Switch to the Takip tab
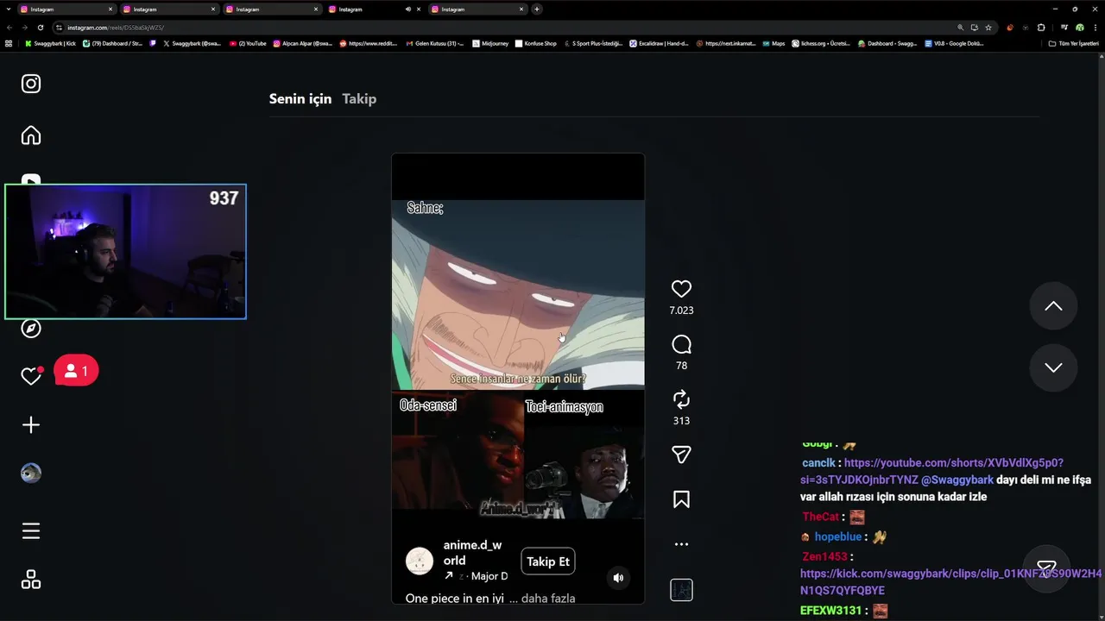The width and height of the screenshot is (1105, 621). pos(359,98)
